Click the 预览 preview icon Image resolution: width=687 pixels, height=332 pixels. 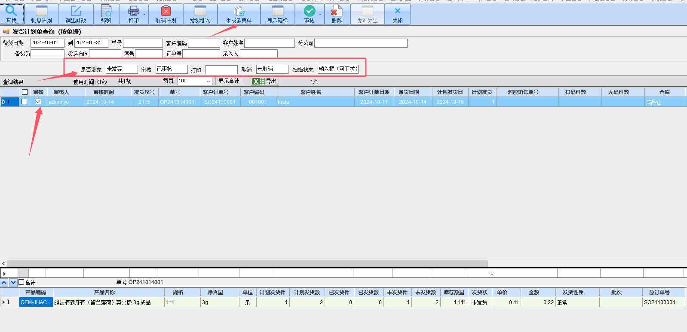click(106, 11)
